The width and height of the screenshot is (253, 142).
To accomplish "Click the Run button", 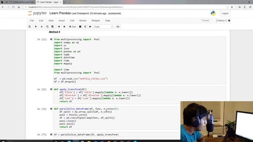I will point(73,26).
